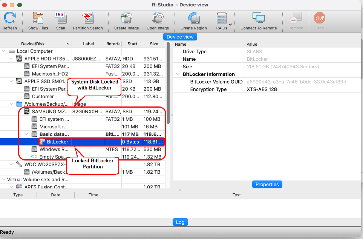363x239 pixels.
Task: Start a Scan from the toolbar
Action: pos(61,18)
